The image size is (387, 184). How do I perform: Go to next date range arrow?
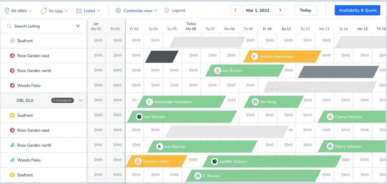pyautogui.click(x=280, y=10)
